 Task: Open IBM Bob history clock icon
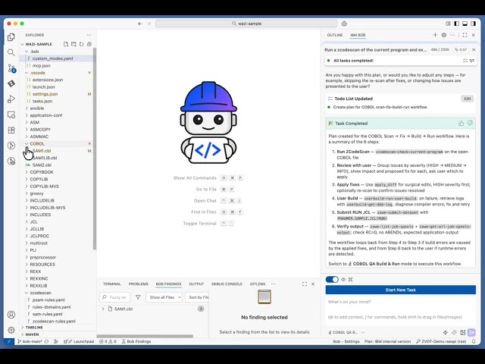(444, 35)
